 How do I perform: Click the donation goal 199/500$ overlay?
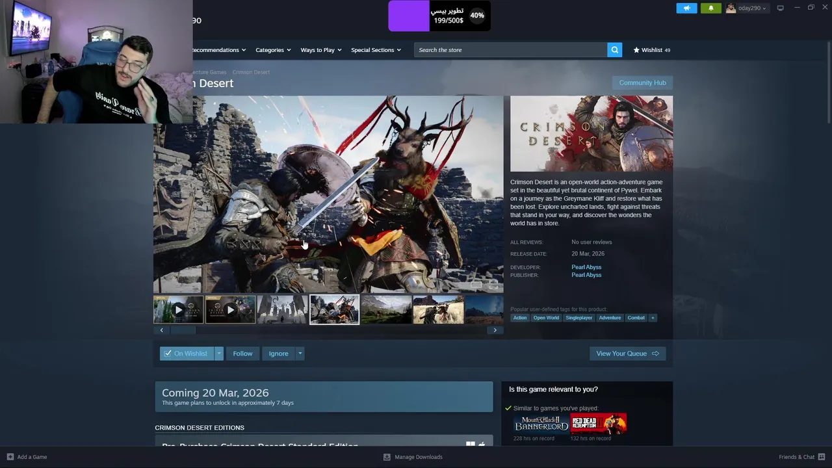click(x=439, y=16)
